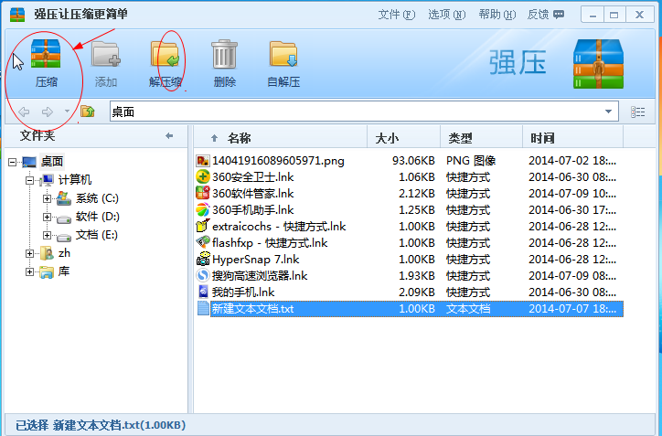This screenshot has height=436, width=662.
Task: Go forward with the right arrow
Action: click(48, 112)
